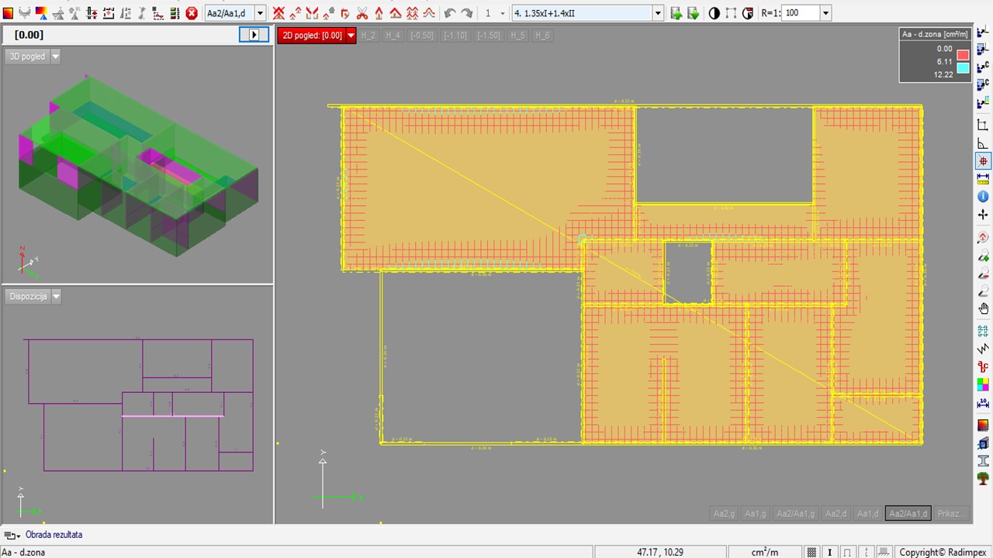Viewport: 993px width, 558px height.
Task: Click the Aa2,g result button
Action: tap(724, 514)
